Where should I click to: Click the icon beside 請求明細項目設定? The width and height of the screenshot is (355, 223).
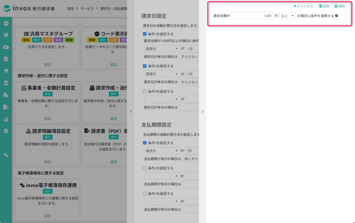coord(28,131)
